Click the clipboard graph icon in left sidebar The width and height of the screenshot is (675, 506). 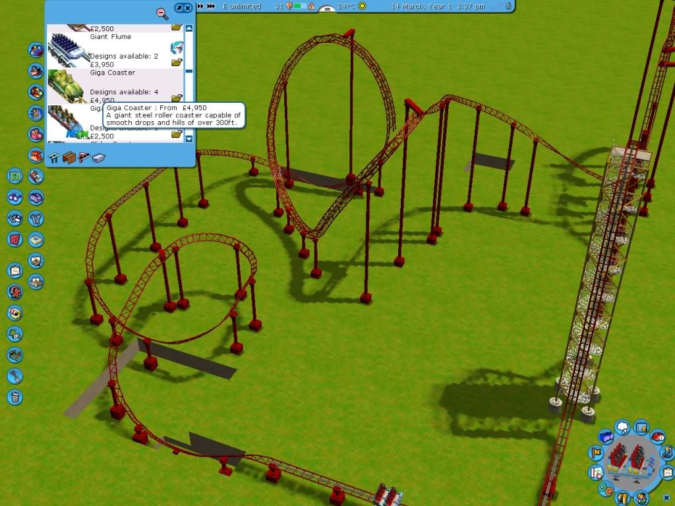(x=15, y=271)
